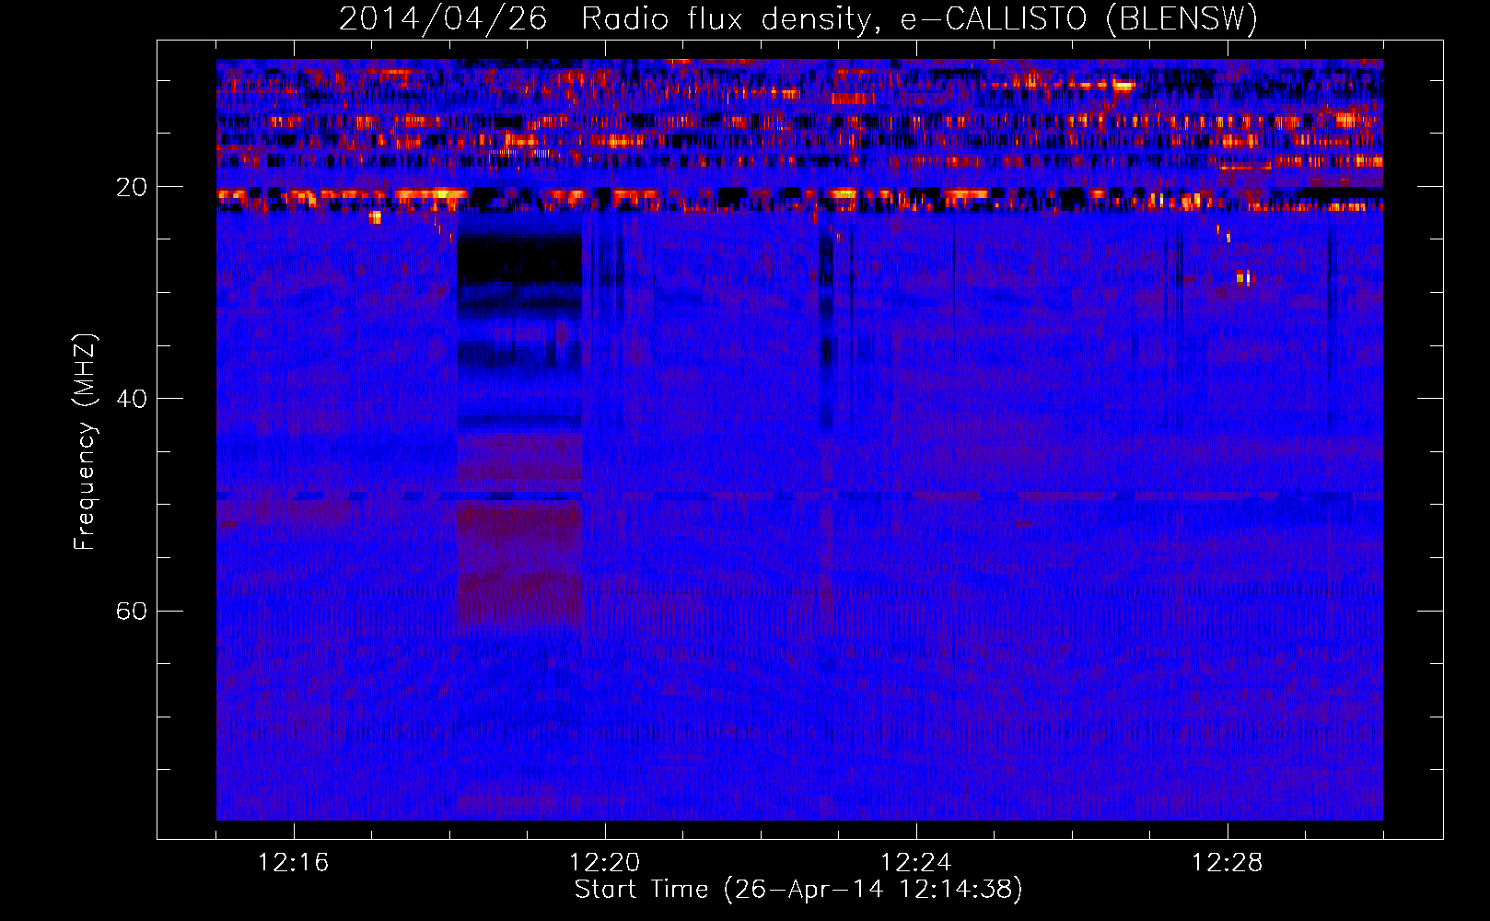Click the 20 MHz frequency tick label
The width and height of the screenshot is (1490, 921).
point(132,188)
